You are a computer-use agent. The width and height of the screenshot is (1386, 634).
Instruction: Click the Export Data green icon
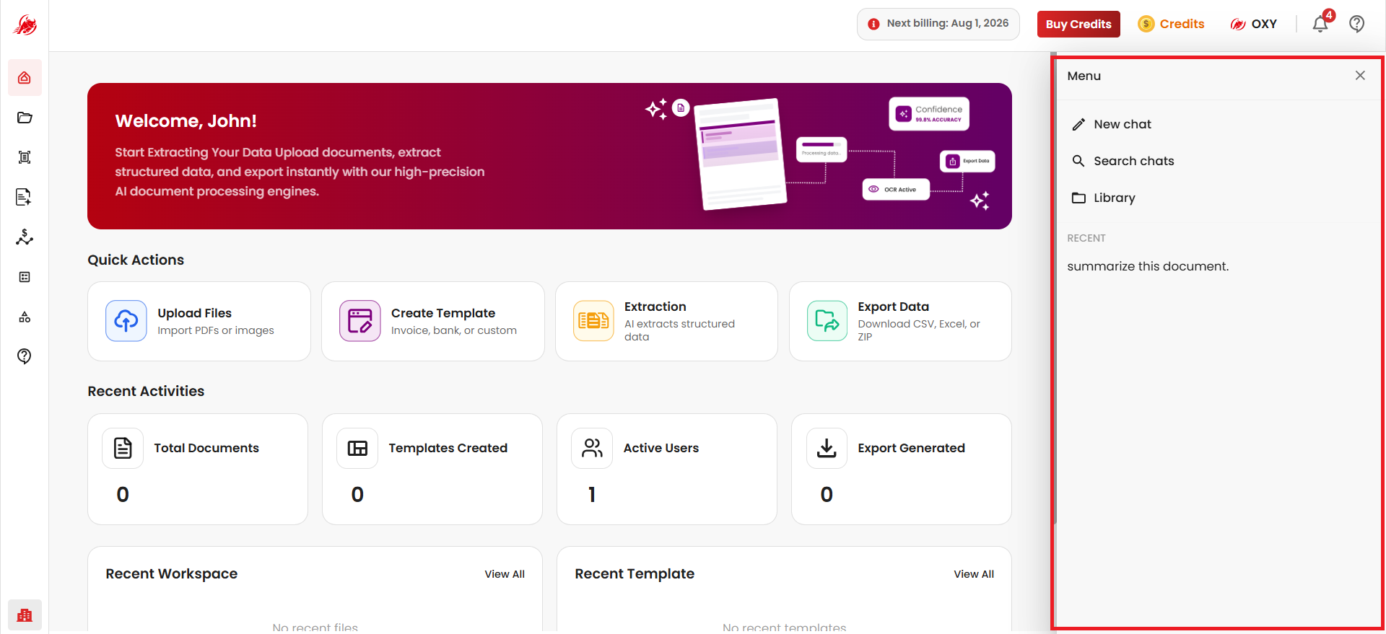pos(827,321)
